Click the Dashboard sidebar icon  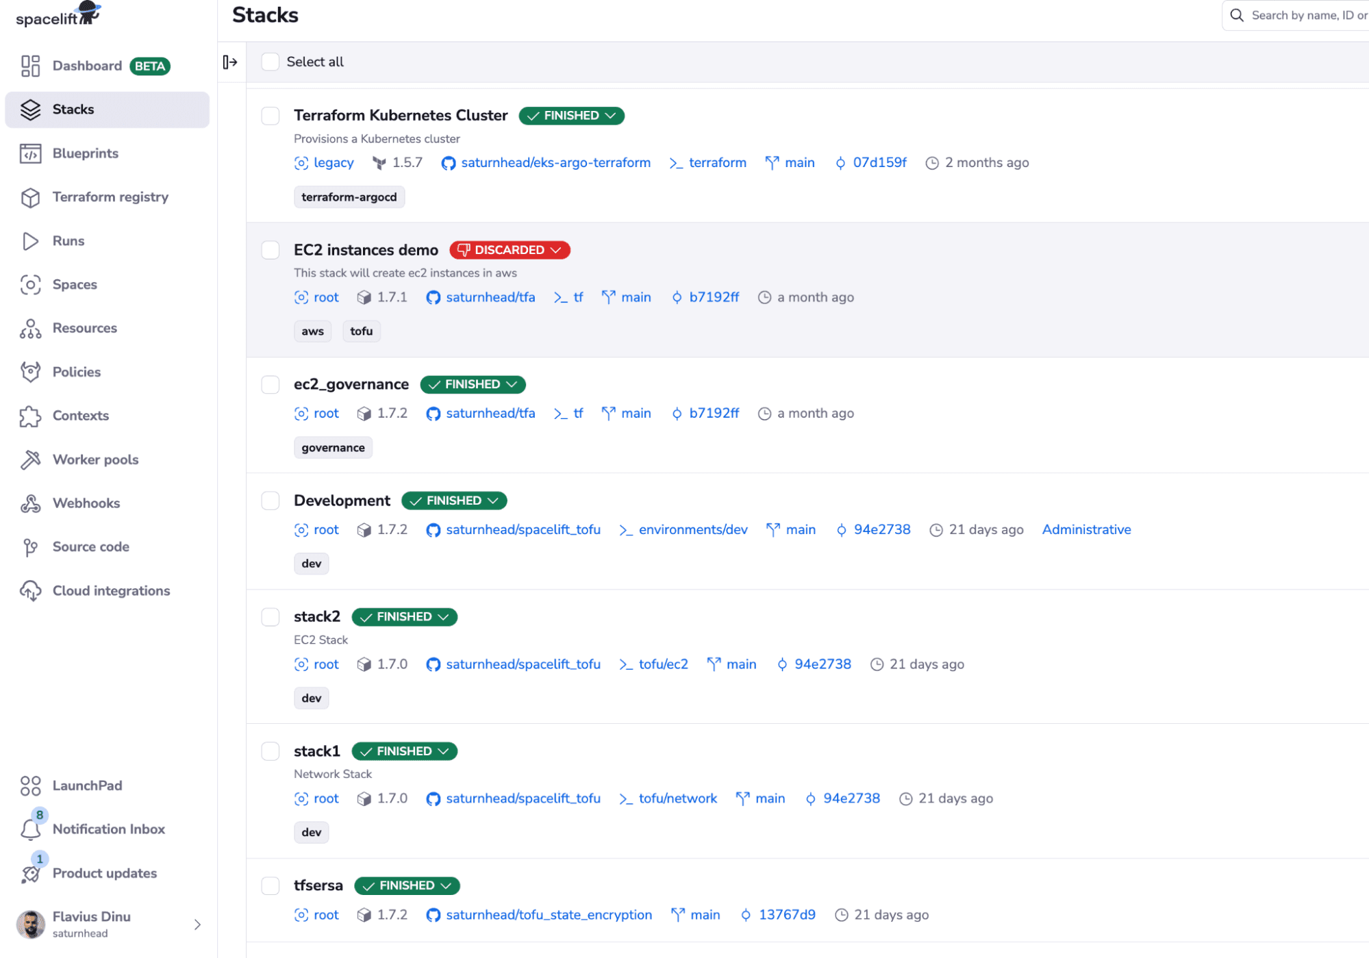[30, 66]
